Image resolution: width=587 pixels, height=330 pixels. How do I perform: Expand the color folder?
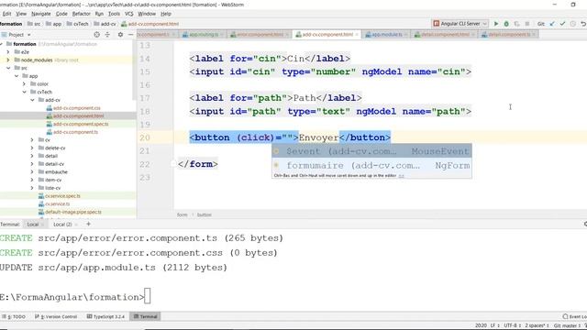click(25, 84)
